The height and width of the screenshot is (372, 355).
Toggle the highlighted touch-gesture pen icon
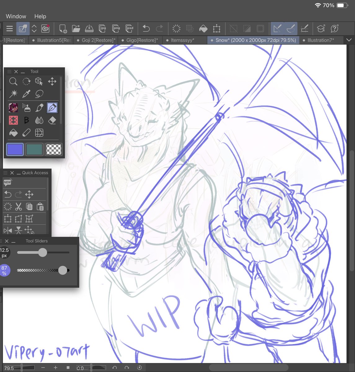23,29
